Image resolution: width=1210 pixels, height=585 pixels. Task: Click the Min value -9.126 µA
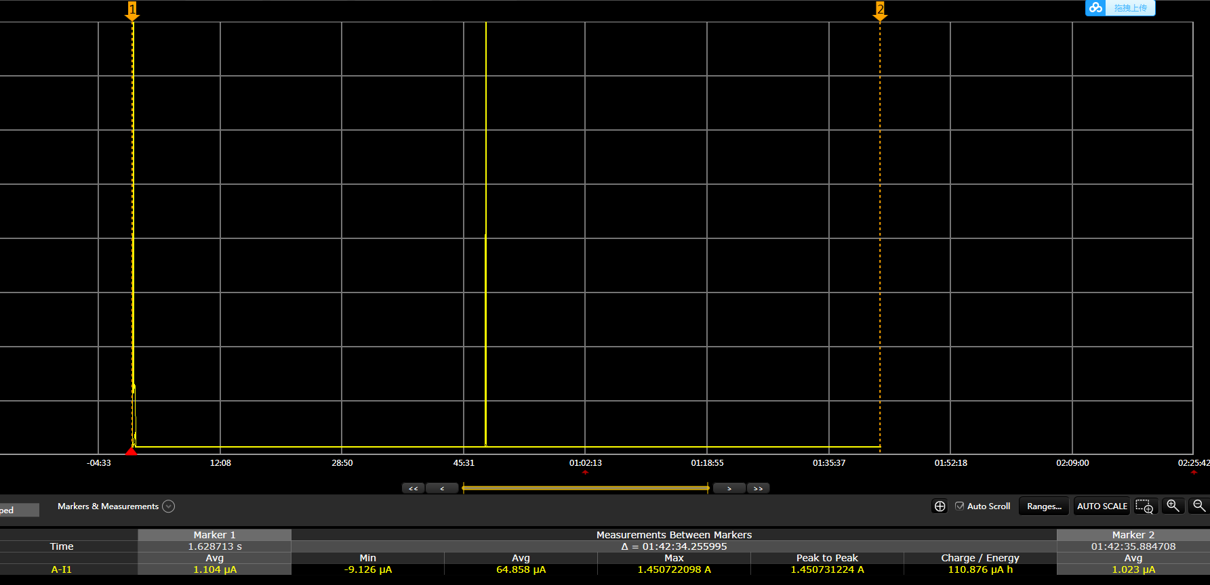tap(368, 569)
